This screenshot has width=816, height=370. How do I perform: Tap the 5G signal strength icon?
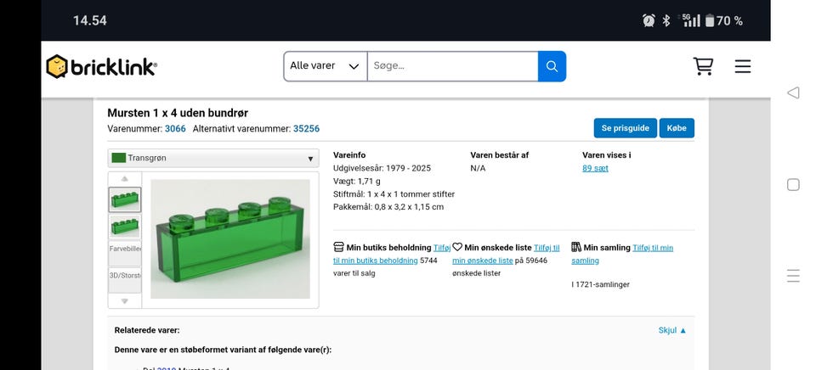coord(690,20)
